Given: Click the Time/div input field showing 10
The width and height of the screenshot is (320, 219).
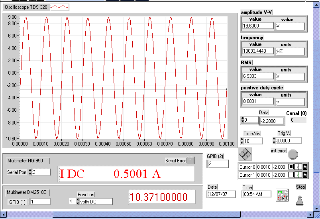Looking at the screenshot, I should click(253, 141).
